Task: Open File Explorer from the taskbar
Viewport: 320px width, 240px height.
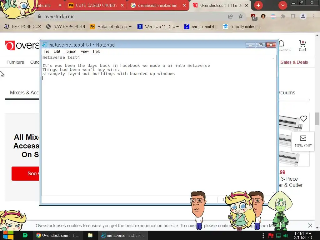Action: [90, 235]
